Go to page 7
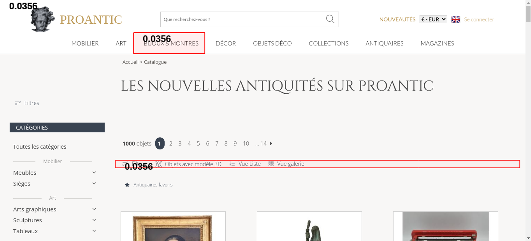531x241 pixels. point(217,144)
